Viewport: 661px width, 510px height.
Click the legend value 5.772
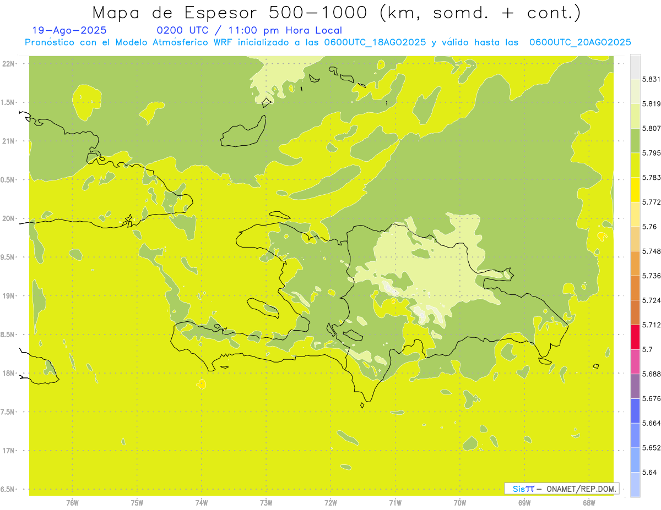point(651,202)
